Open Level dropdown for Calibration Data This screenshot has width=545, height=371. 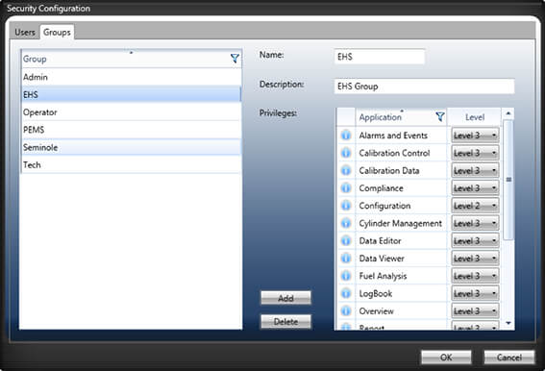pyautogui.click(x=475, y=170)
